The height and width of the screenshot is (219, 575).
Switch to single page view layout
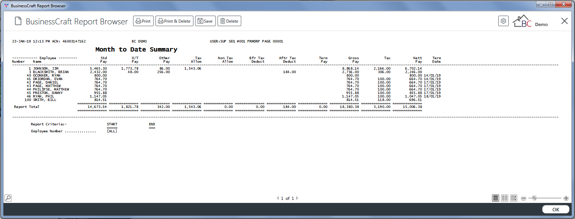495,198
